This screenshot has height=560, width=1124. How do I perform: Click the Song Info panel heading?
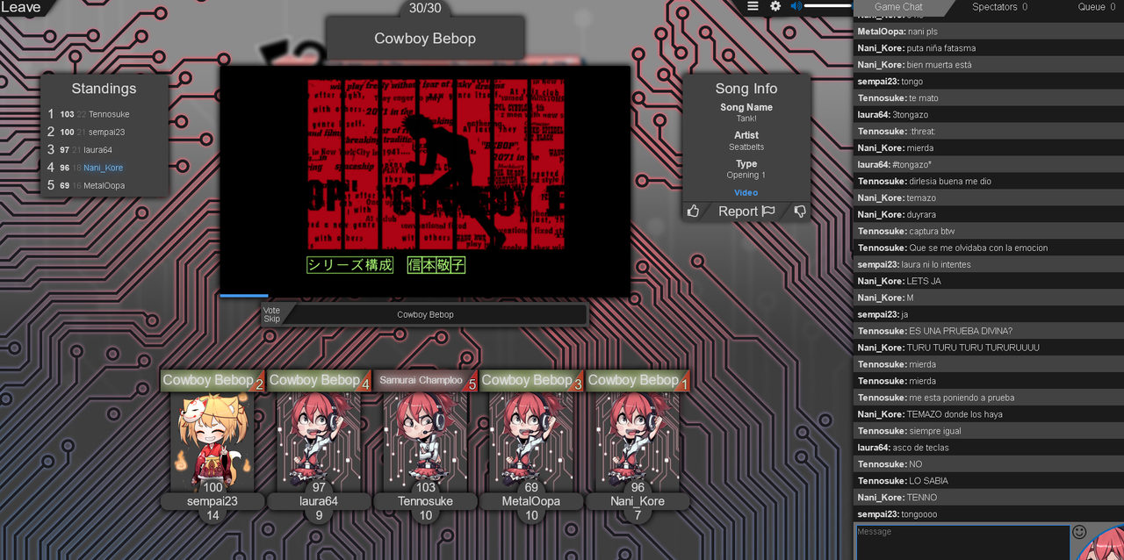click(x=746, y=89)
